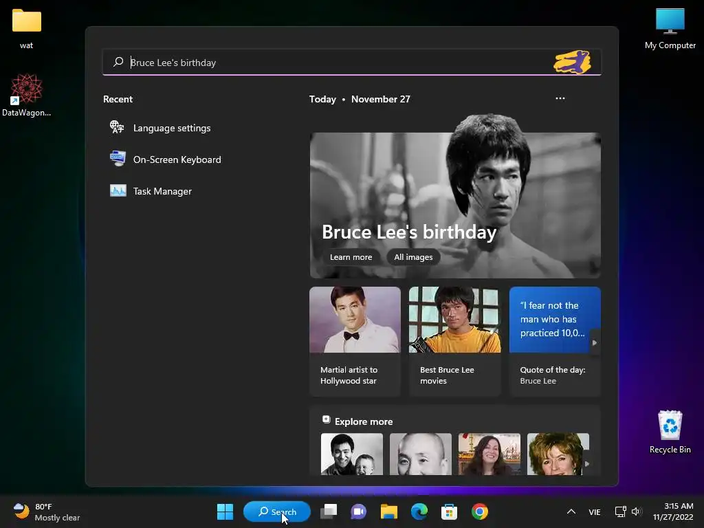Select the wat folder on desktop
Screen dimensions: 704x528
click(x=27, y=27)
